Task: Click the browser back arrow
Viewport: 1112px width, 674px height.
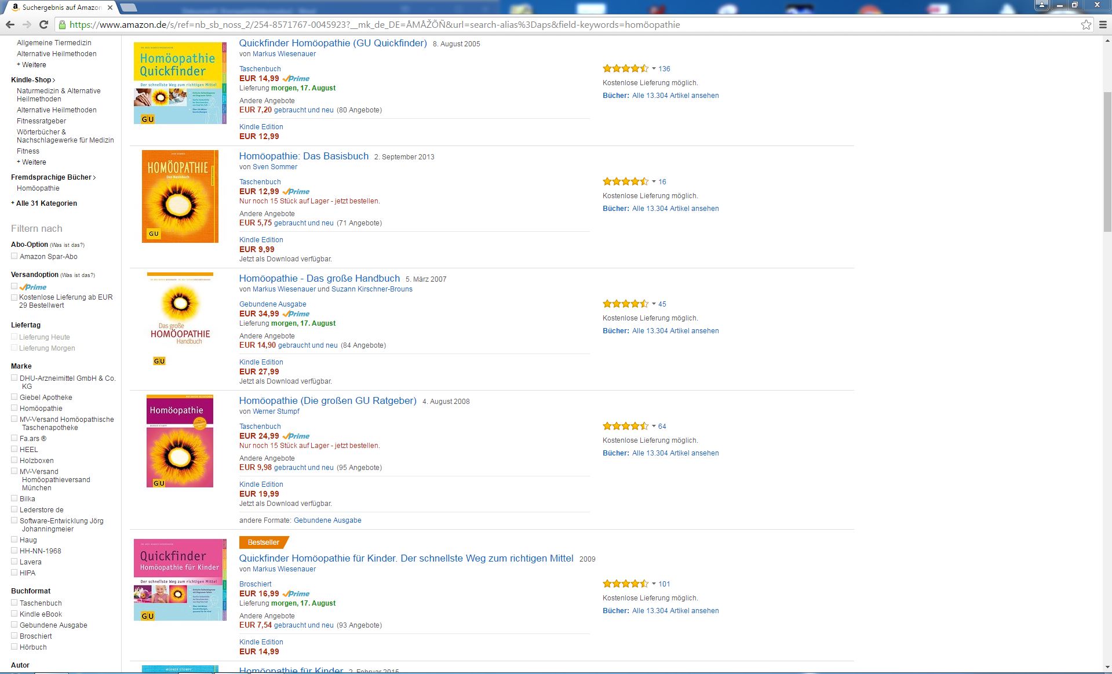Action: 10,24
